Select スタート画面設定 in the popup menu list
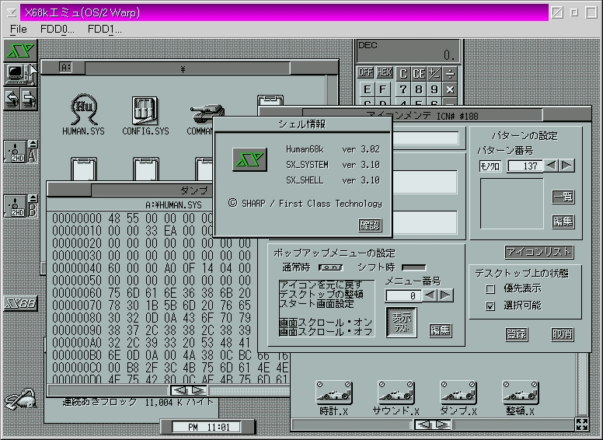This screenshot has height=440, width=603. pyautogui.click(x=316, y=303)
